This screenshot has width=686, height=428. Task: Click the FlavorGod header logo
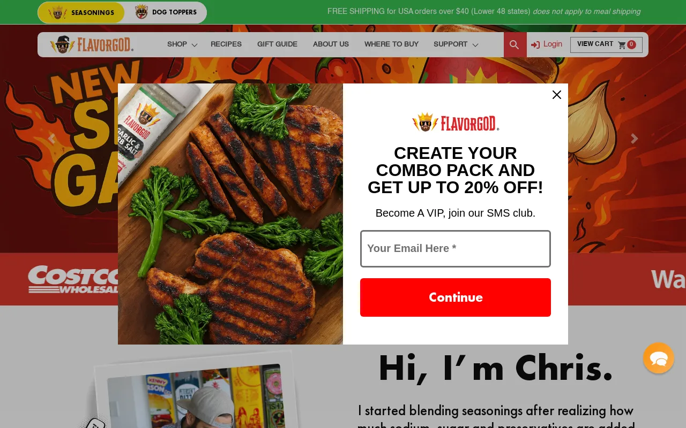coord(92,44)
